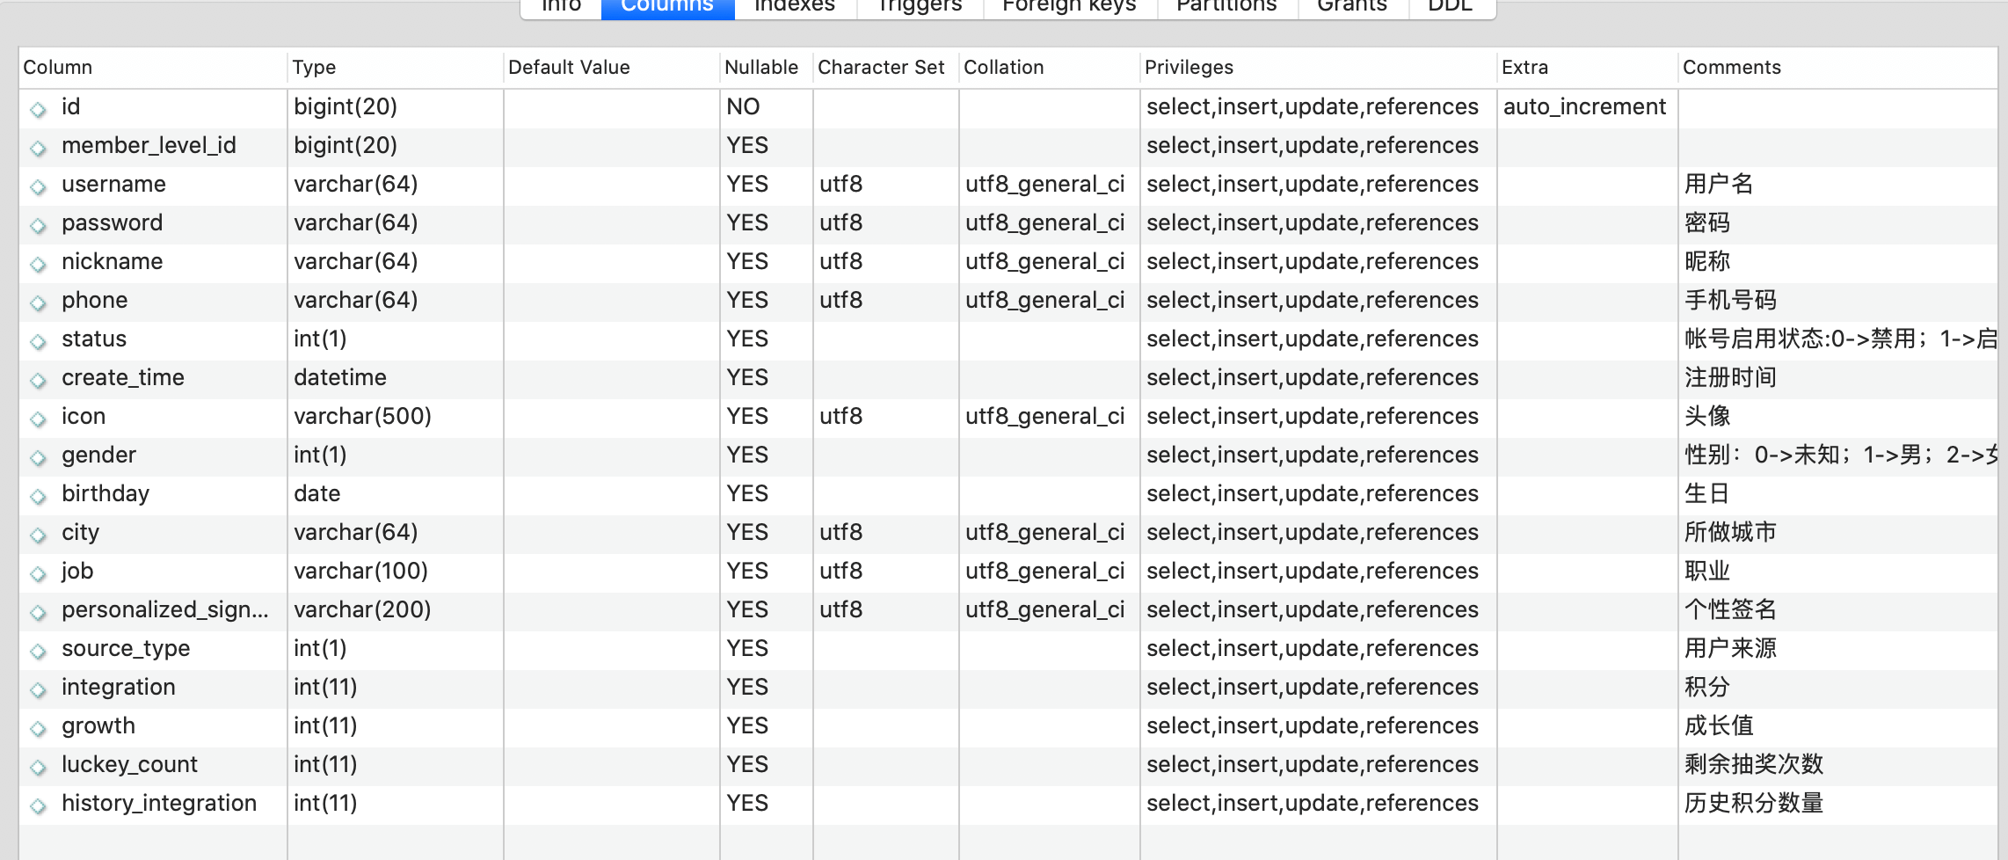This screenshot has height=860, width=2008.
Task: Select the auto_increment extra cell
Action: 1584,107
